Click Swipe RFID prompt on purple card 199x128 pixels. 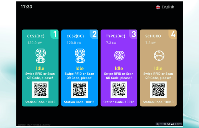coord(119,76)
